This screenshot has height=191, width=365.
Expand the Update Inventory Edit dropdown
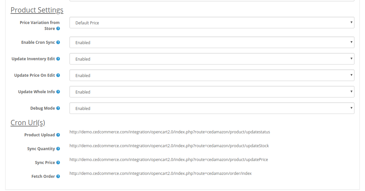(212, 59)
